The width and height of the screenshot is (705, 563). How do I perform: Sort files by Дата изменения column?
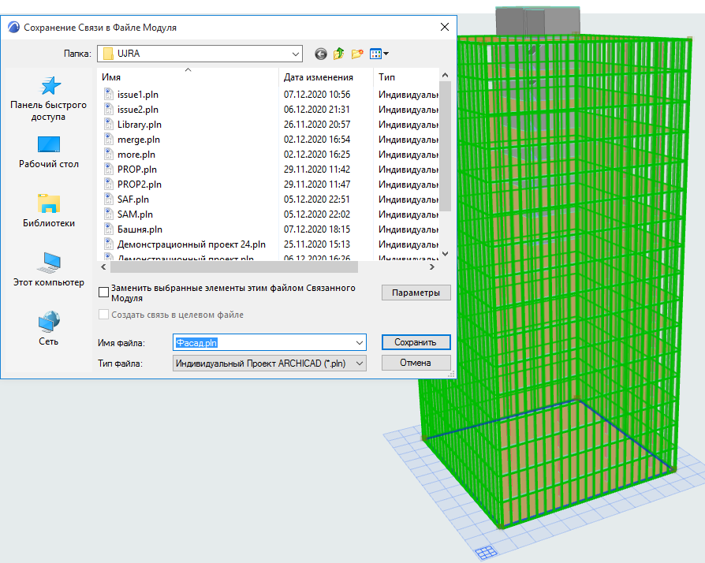(x=318, y=77)
